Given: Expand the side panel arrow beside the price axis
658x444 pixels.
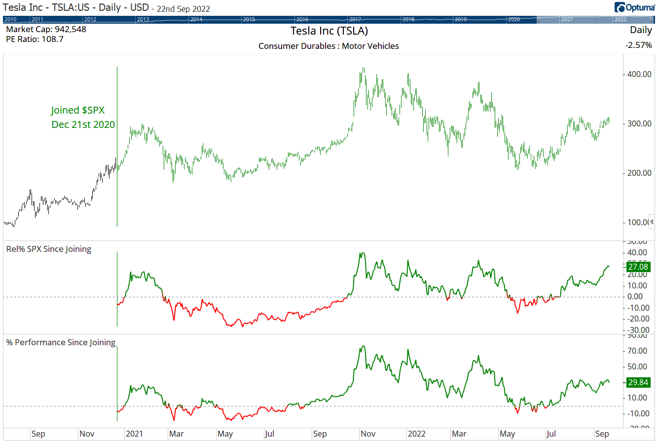Looking at the screenshot, I should [652, 222].
